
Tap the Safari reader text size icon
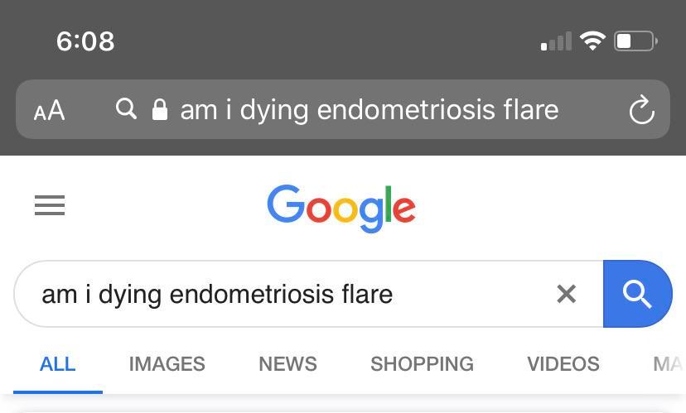49,110
